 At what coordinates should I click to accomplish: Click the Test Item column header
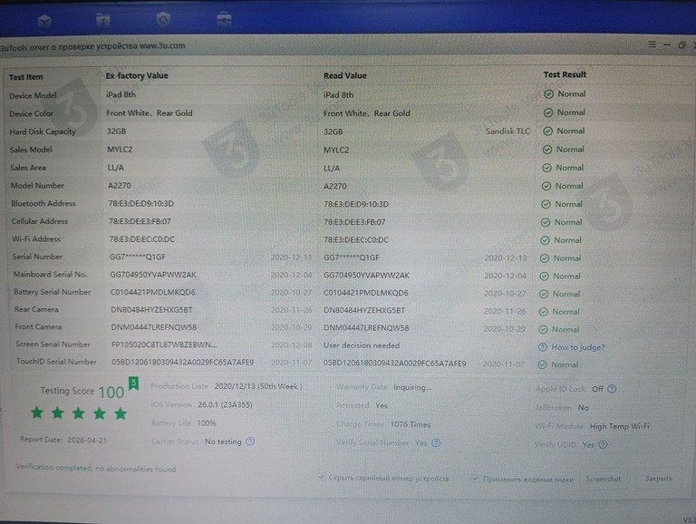(x=25, y=77)
